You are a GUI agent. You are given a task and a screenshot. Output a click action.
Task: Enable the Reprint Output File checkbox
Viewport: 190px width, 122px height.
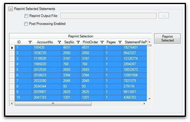click(26, 16)
